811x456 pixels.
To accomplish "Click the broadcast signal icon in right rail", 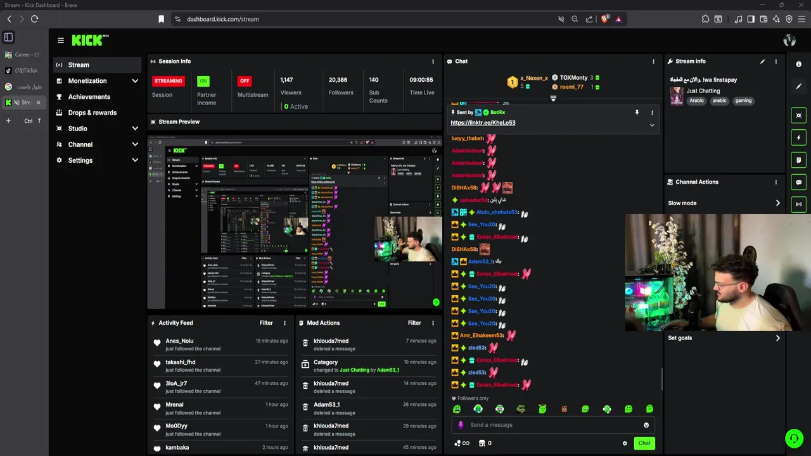I will [x=798, y=204].
